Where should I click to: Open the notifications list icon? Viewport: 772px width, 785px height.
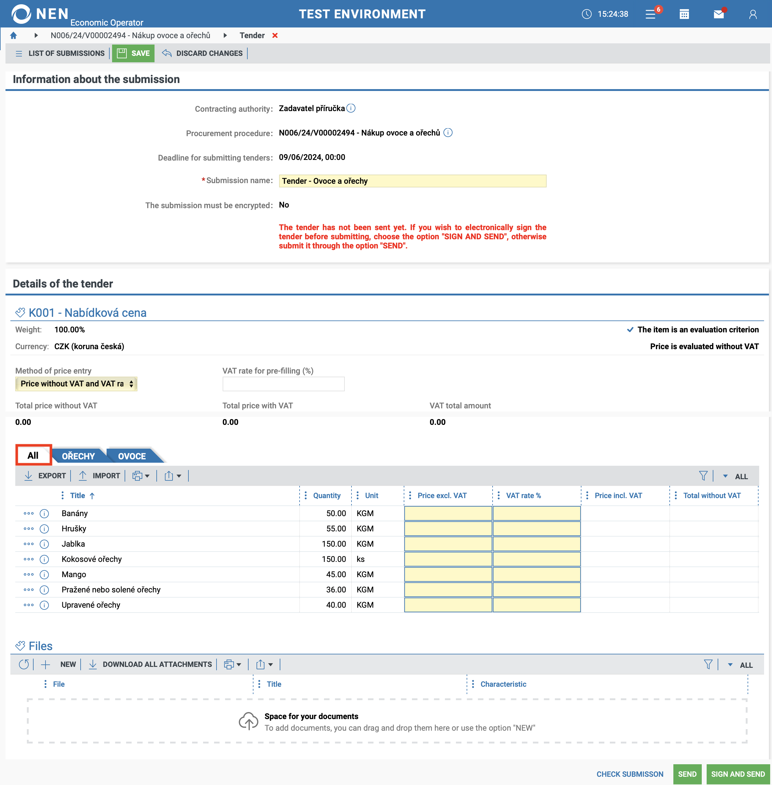coord(651,15)
